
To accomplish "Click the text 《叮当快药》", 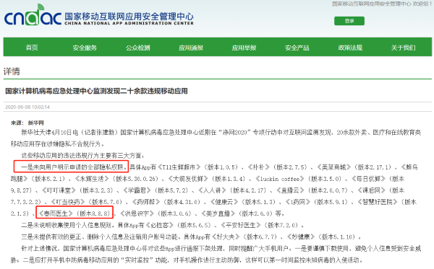I will [68, 202].
